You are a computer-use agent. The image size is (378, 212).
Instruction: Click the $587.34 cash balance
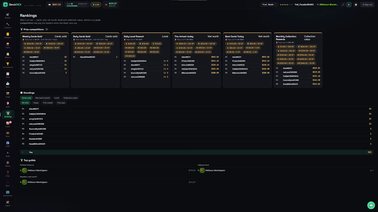coord(55,5)
